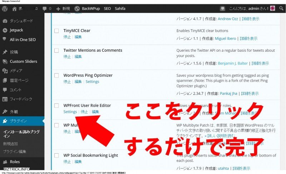Open Jetpack in the sidebar
286x174 pixels.
coord(16,30)
